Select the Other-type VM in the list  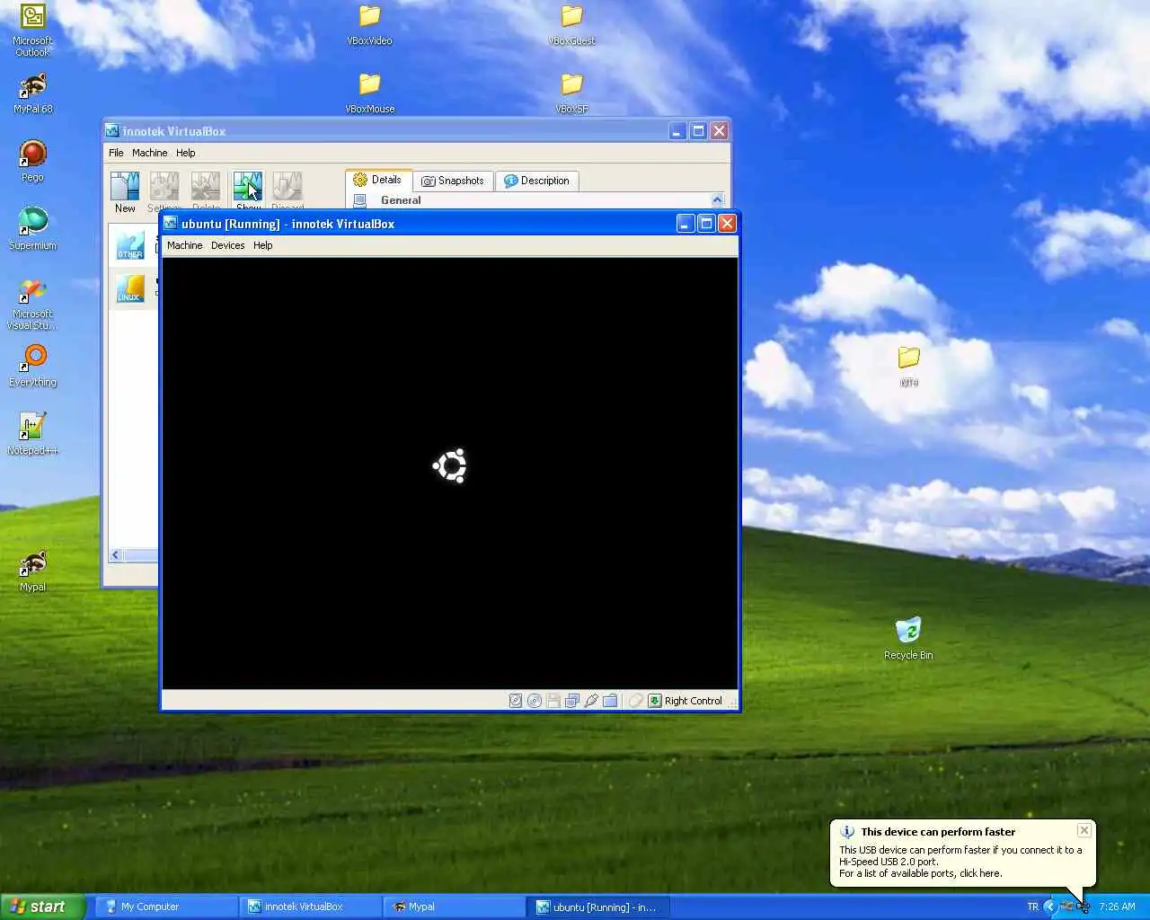tap(133, 245)
